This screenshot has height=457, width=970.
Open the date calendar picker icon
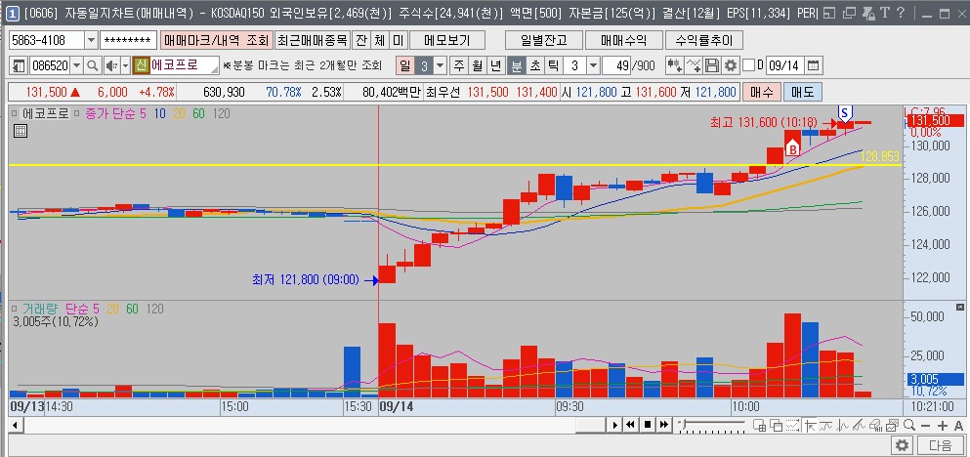pos(813,65)
